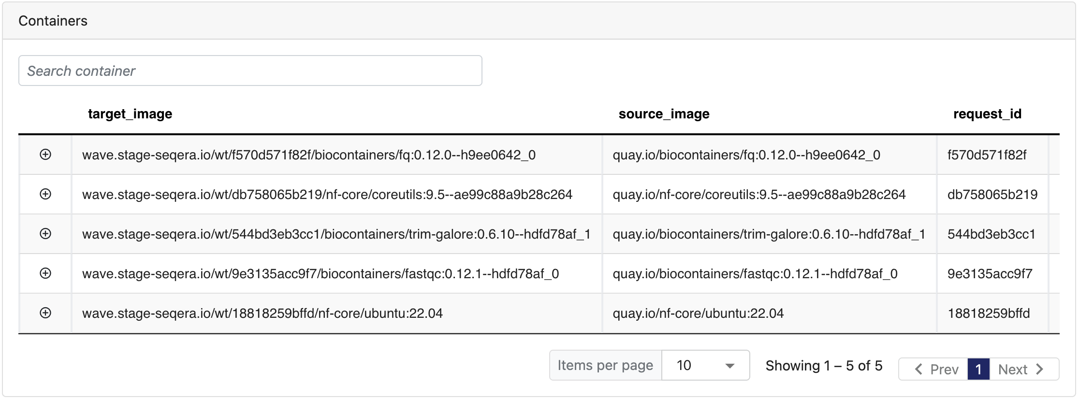Click request ID 544bd3eb3cc1 cell

[991, 234]
